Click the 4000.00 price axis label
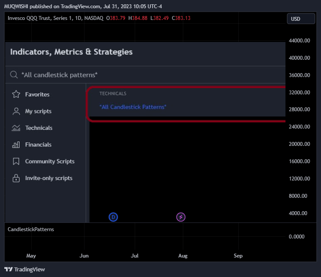The height and width of the screenshot is (277, 321). pos(298,213)
